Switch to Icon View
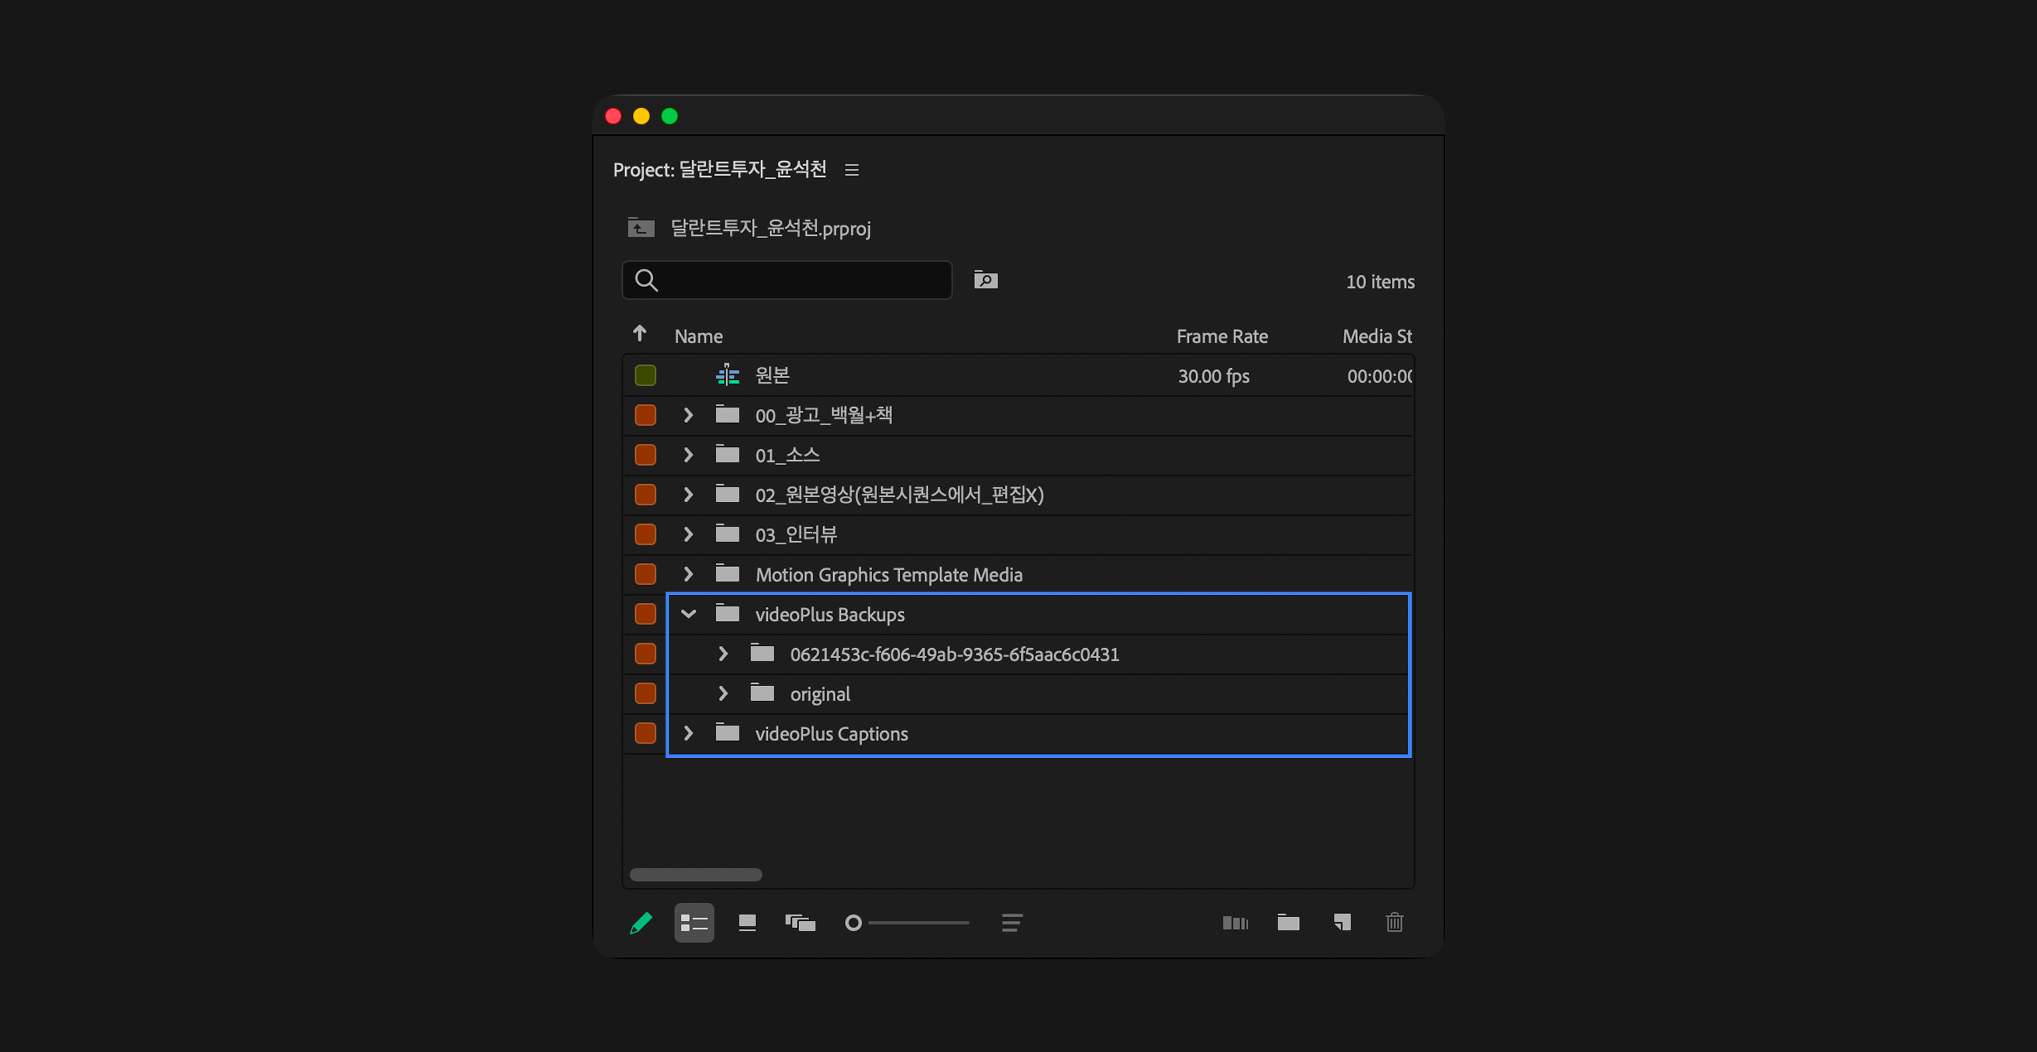This screenshot has height=1052, width=2037. [747, 922]
